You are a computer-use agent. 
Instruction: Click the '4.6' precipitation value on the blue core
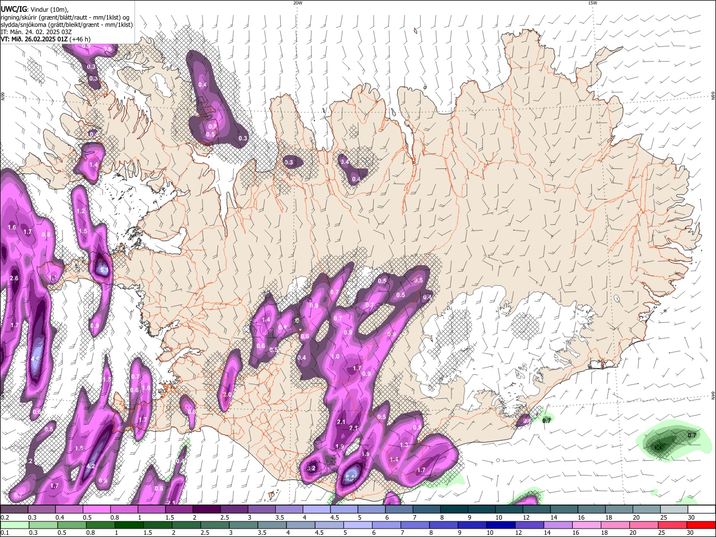[36, 359]
